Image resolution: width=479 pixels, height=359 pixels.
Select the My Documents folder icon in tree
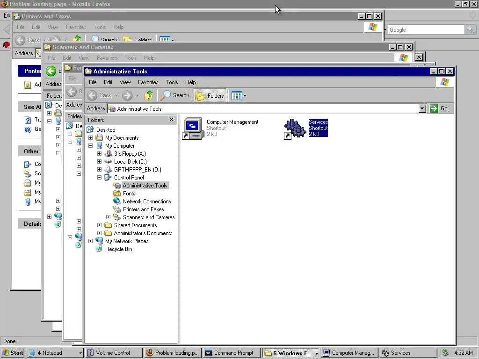[99, 138]
